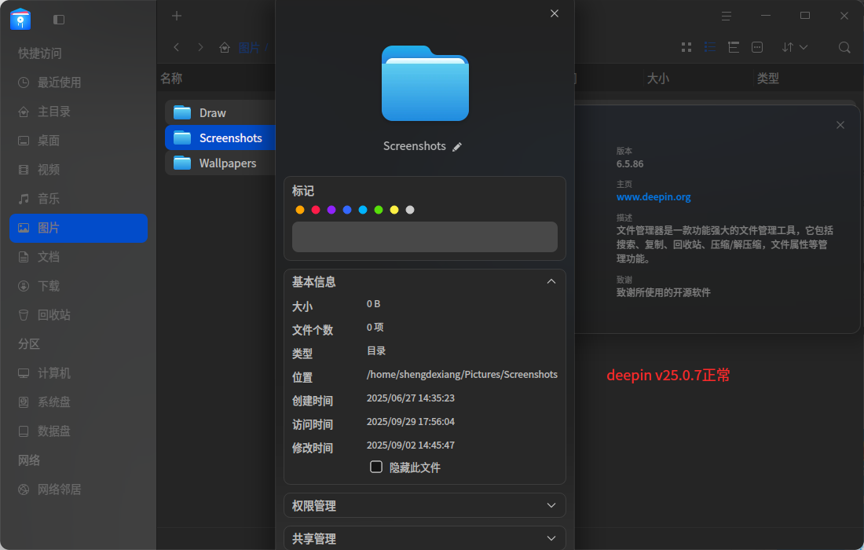Open Documents (文档) in sidebar

pyautogui.click(x=79, y=257)
